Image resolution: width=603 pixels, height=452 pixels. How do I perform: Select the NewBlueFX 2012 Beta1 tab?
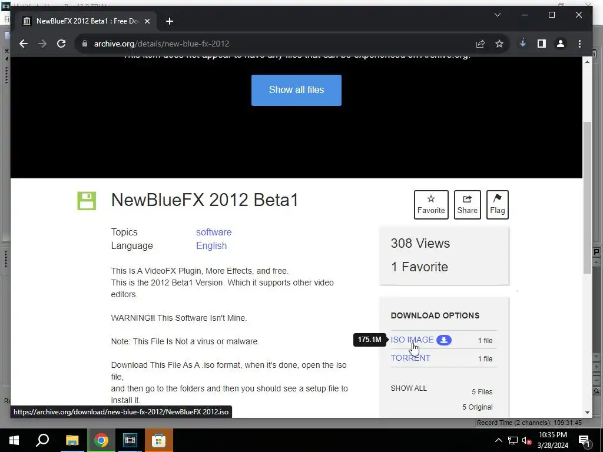[87, 21]
